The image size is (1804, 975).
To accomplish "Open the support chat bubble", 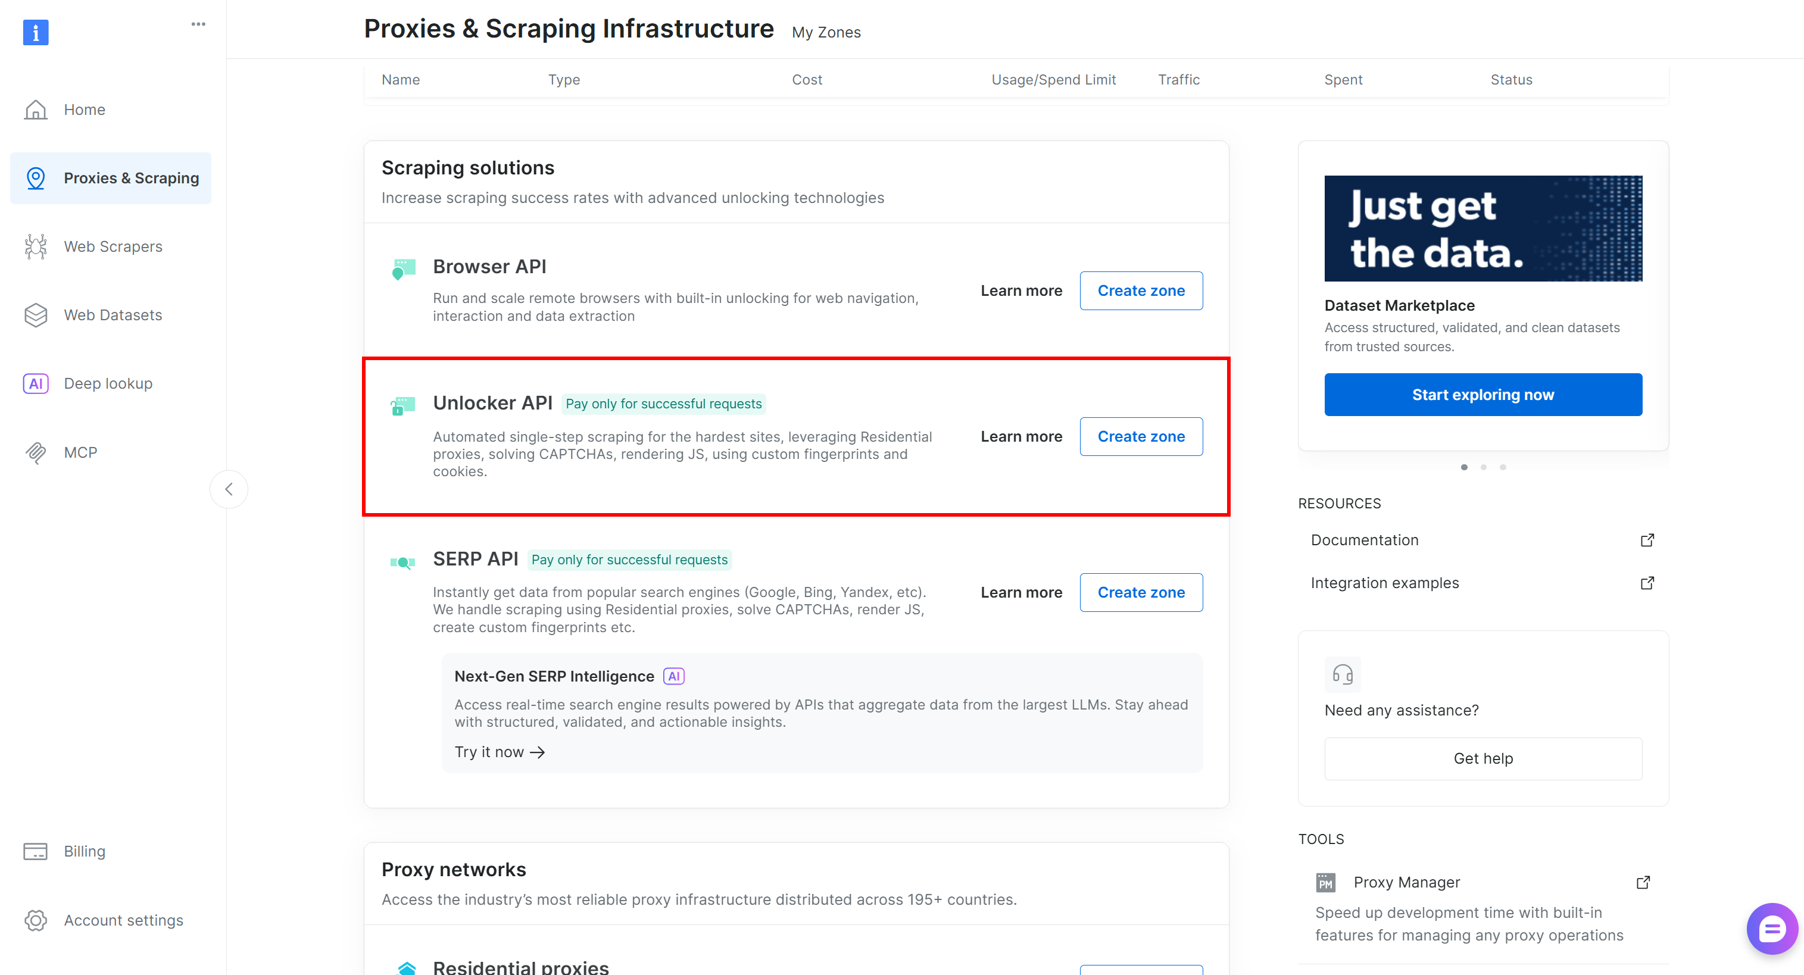I will 1771,929.
